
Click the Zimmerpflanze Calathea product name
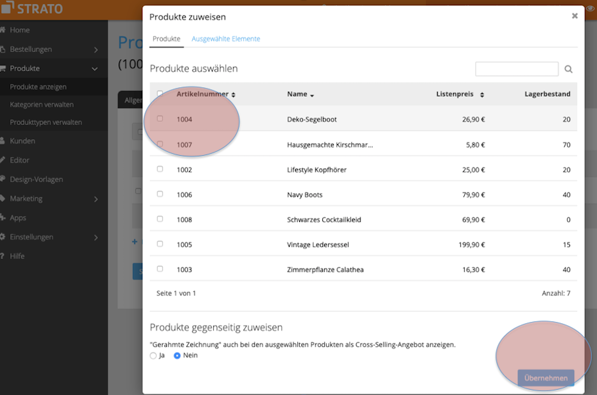(x=325, y=270)
